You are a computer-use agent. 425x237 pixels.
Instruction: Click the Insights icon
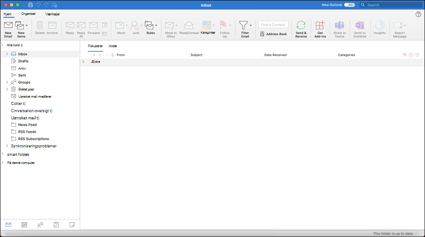coord(380,25)
